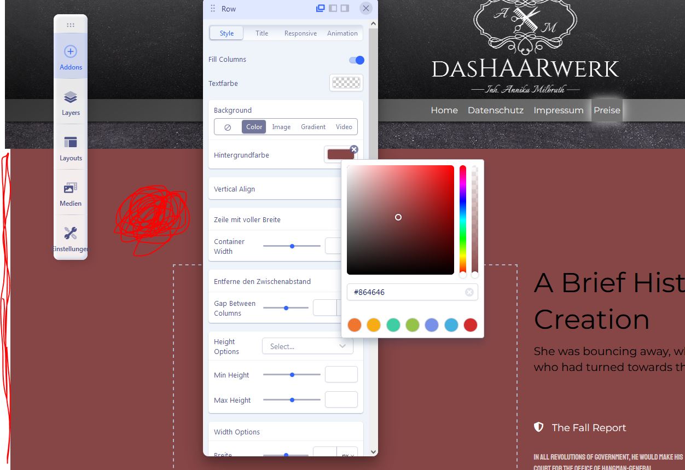The width and height of the screenshot is (685, 470).
Task: Clear the hex color input field
Action: coord(469,292)
